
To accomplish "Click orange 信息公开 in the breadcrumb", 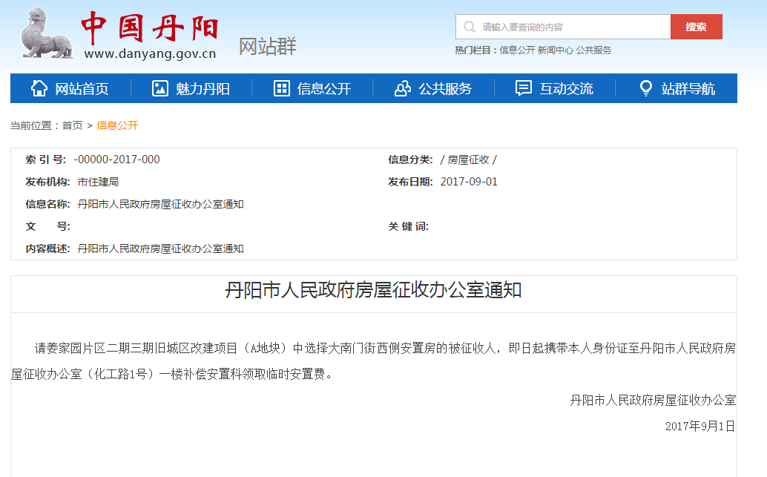I will point(117,125).
